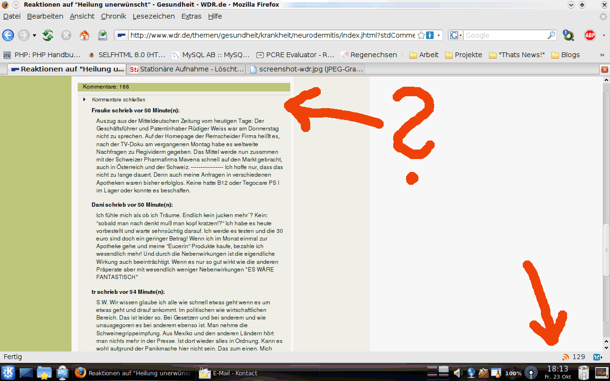The image size is (610, 381).
Task: Open the KDE application launcher menu
Action: click(x=8, y=373)
